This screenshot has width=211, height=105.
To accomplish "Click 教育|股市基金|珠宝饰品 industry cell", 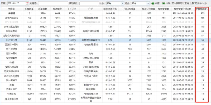I will point(90,99).
